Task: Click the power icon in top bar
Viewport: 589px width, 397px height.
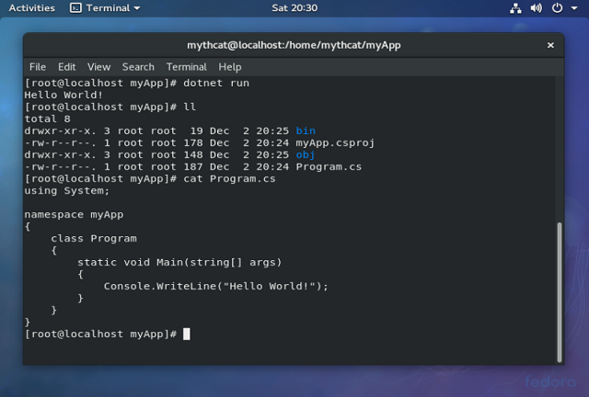Action: click(x=557, y=8)
